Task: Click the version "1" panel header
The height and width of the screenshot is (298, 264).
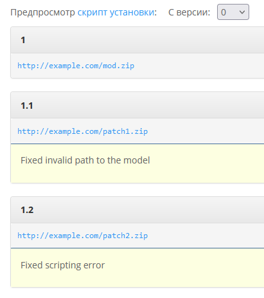Action: click(137, 40)
